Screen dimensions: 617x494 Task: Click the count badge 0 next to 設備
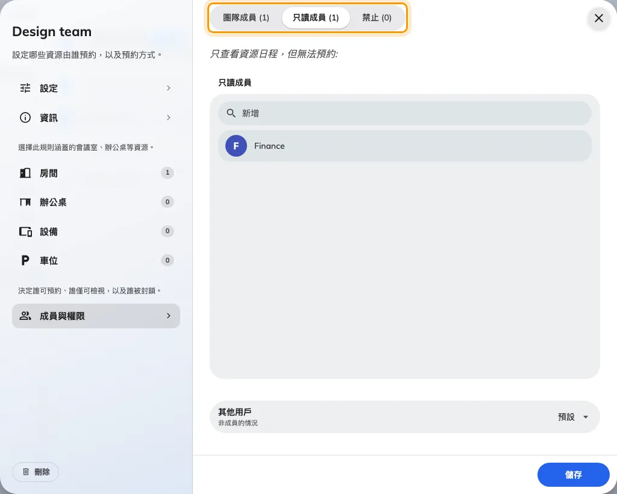(168, 231)
